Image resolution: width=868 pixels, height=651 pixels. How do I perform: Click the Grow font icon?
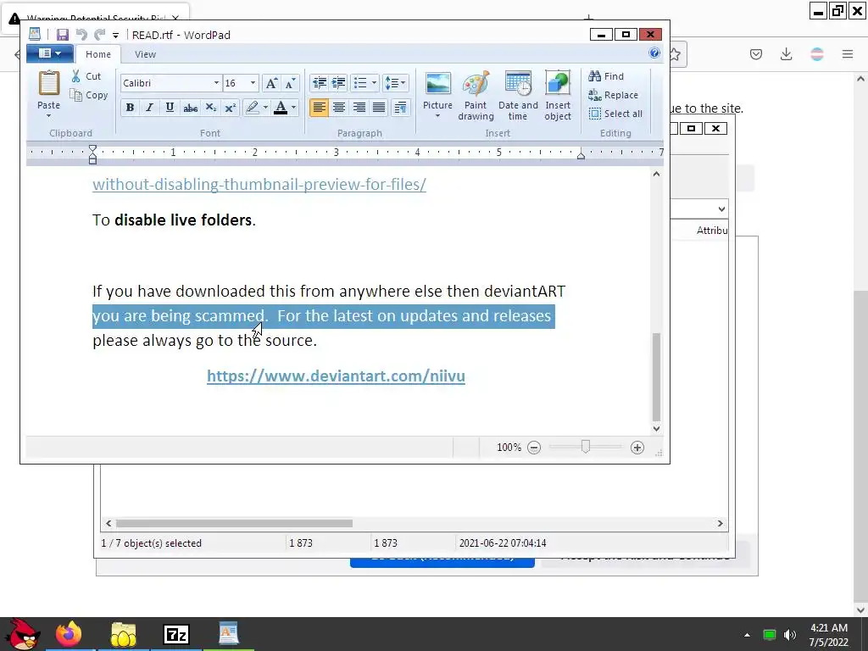[x=271, y=83]
